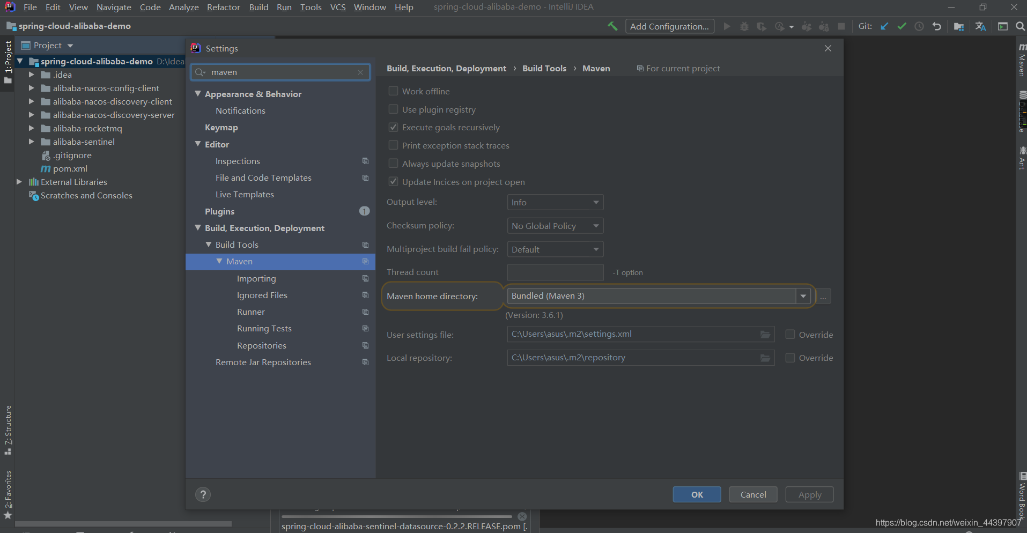Select pom.xml in the project tree
The height and width of the screenshot is (533, 1027).
70,168
